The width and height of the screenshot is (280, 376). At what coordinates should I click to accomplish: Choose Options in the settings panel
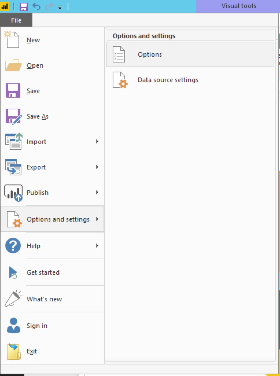150,55
